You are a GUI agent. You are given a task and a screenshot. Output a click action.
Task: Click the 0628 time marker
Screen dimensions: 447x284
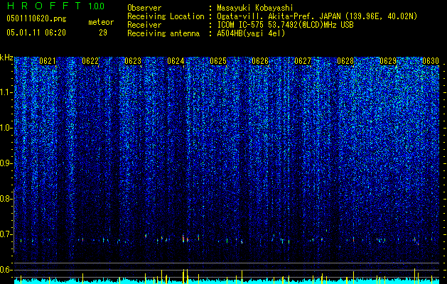[345, 61]
